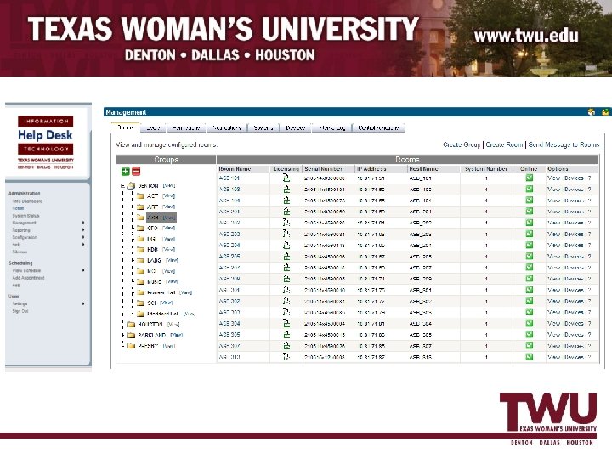
Task: Select the CFO group
Action: 153,229
